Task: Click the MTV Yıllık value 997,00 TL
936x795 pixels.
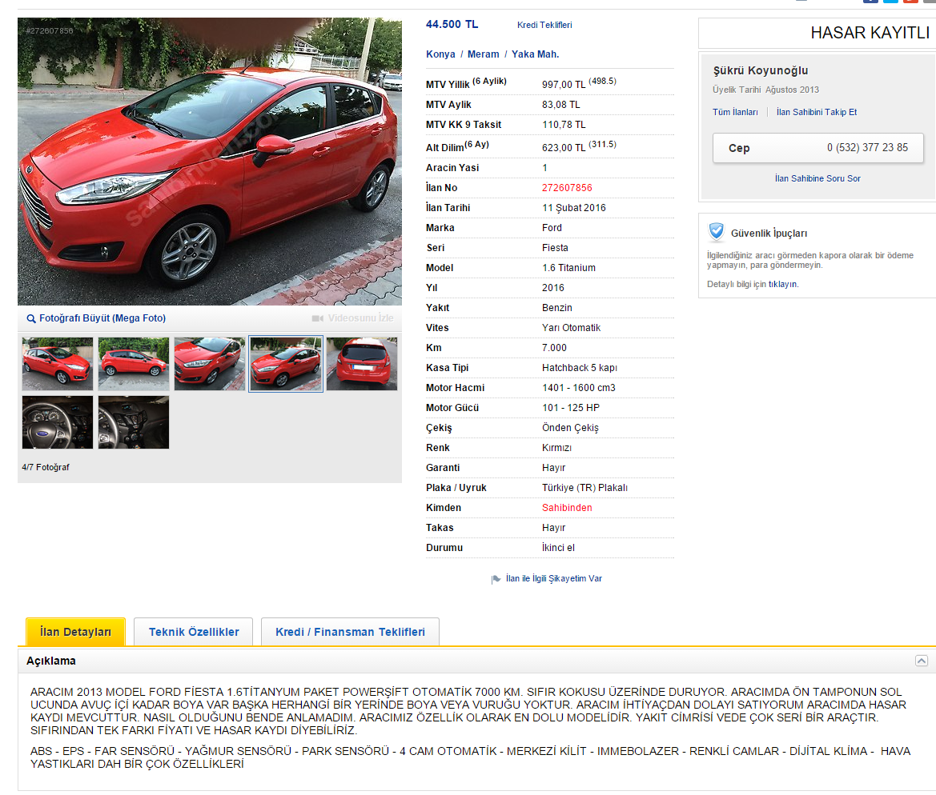Action: [564, 85]
